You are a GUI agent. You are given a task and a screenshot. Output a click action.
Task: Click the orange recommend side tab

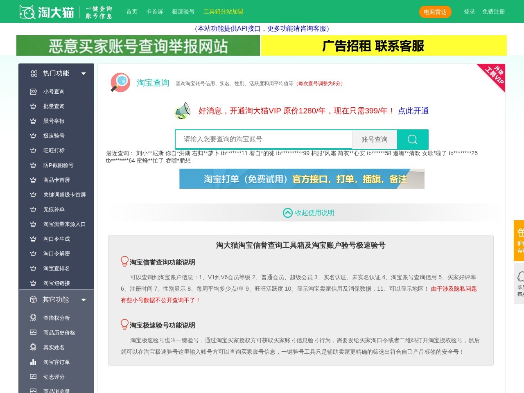coord(519,241)
